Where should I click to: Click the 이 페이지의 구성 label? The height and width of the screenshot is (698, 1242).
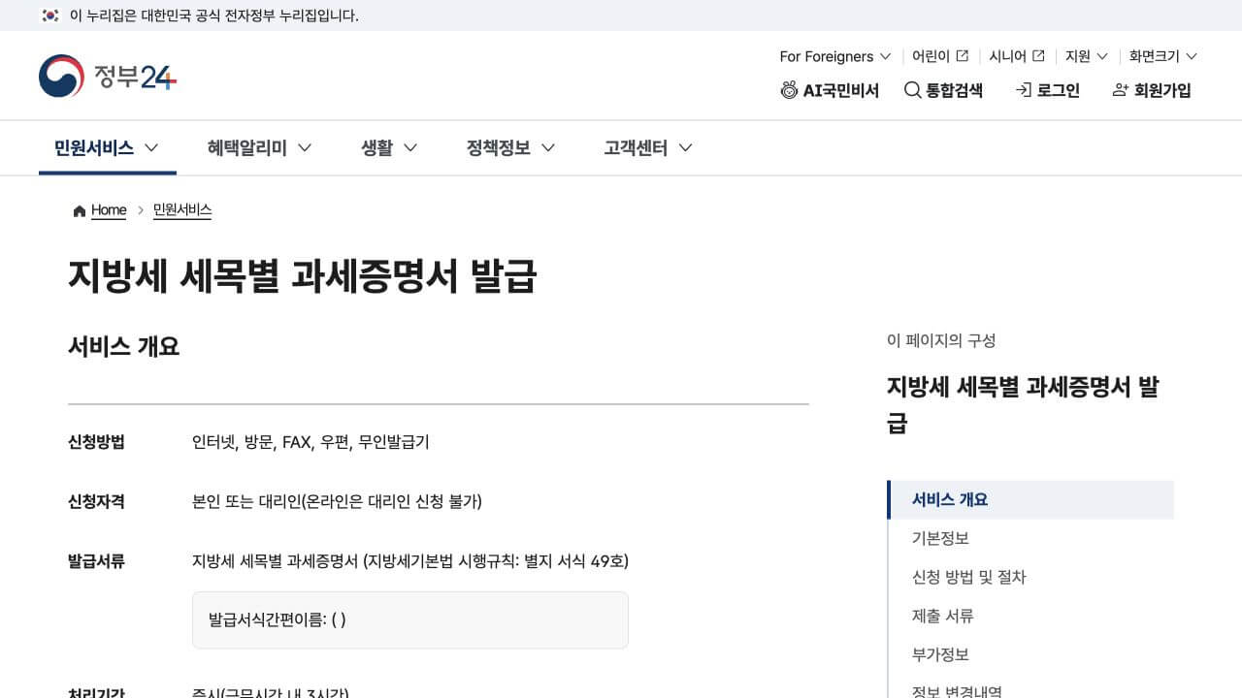click(x=941, y=340)
